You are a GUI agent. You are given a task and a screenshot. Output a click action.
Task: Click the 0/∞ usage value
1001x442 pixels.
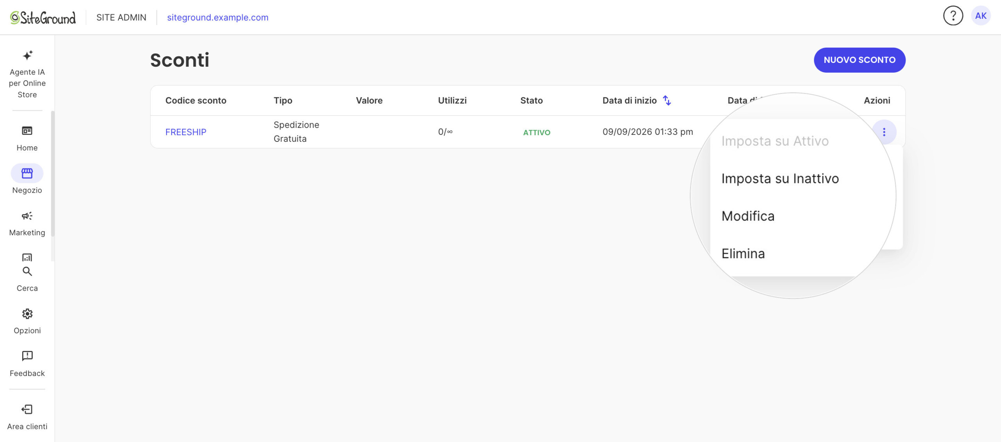[445, 132]
